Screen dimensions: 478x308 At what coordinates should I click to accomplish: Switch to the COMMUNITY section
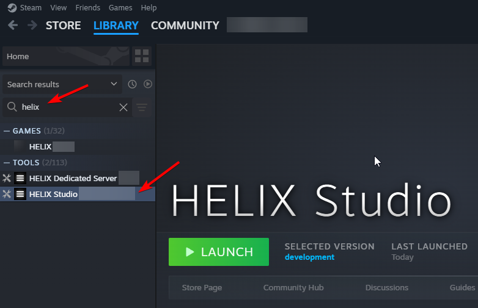(x=185, y=26)
